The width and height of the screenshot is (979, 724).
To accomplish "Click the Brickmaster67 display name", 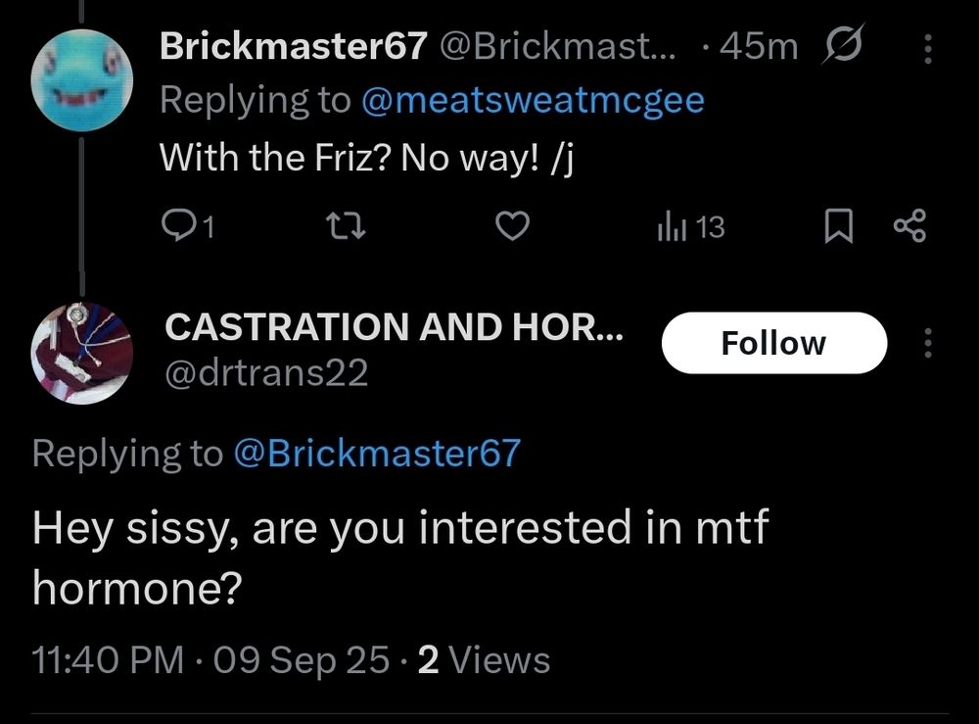I will click(292, 45).
